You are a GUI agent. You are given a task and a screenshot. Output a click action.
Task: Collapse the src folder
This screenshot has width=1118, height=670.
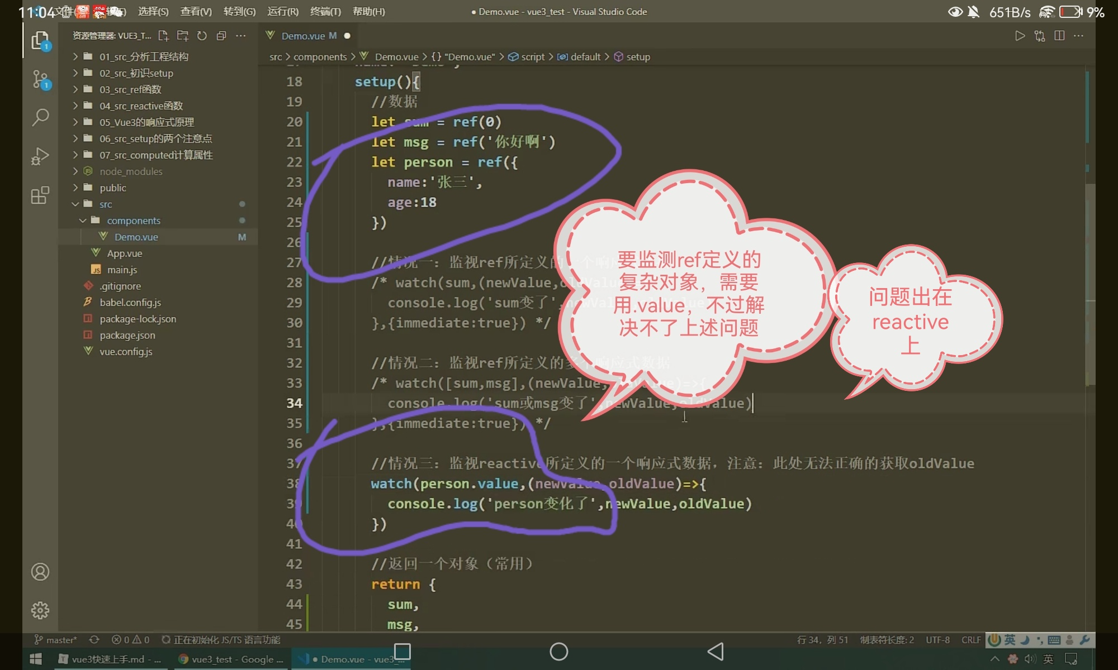[106, 204]
